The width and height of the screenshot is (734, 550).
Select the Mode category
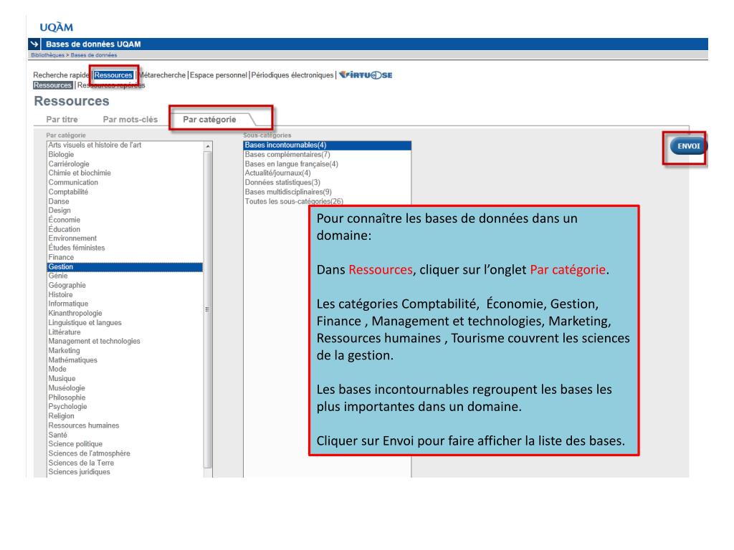125,370
